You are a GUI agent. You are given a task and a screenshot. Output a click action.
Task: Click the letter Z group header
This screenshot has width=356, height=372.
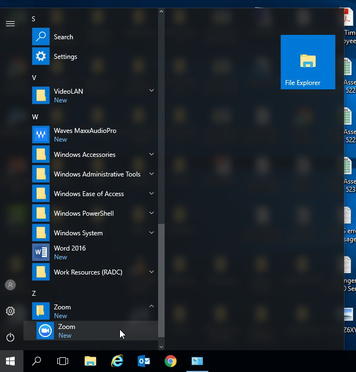tap(34, 294)
